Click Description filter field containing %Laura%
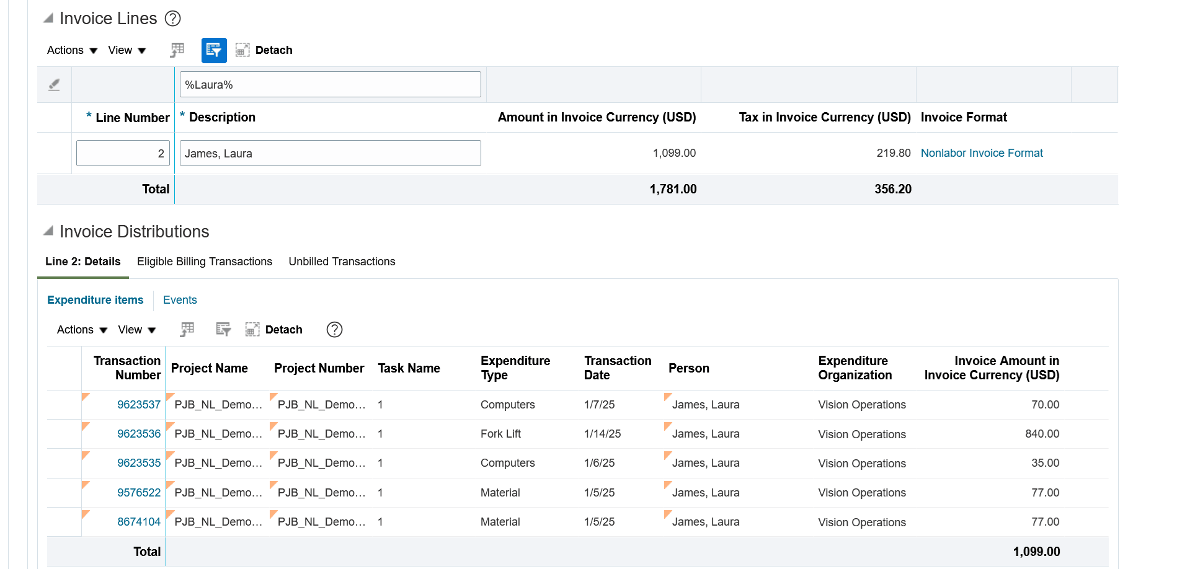The height and width of the screenshot is (569, 1190). pos(331,84)
